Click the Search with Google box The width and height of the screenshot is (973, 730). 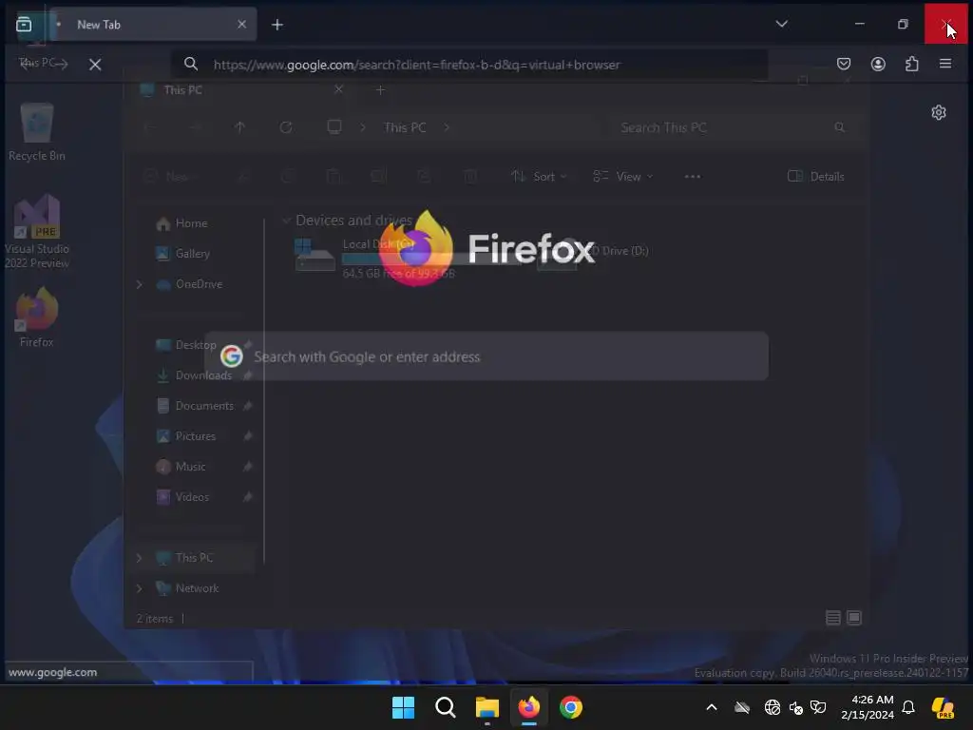point(486,356)
